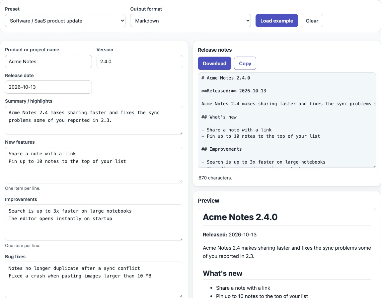The width and height of the screenshot is (381, 298).
Task: Click into the Improvements textarea
Action: 94,223
